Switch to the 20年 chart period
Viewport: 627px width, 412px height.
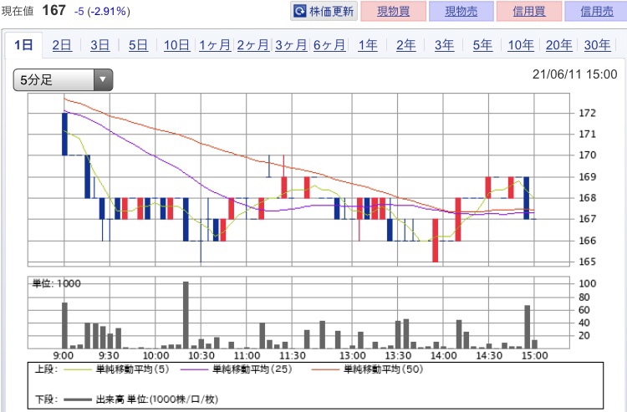click(559, 45)
